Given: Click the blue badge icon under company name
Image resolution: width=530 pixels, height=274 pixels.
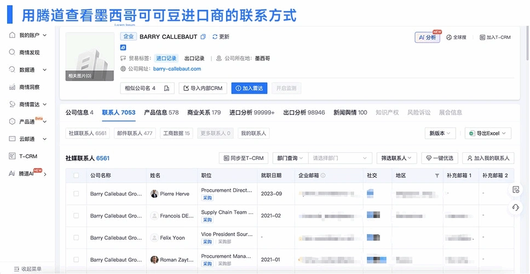Looking at the screenshot, I should pos(123,48).
